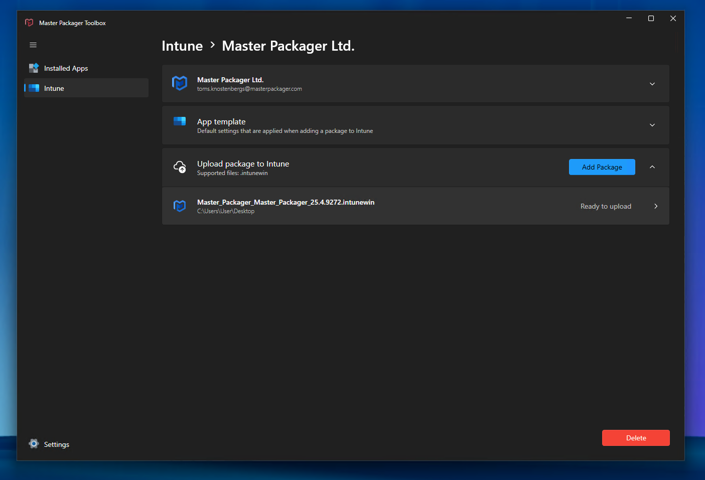705x480 pixels.
Task: Click the Ready to upload status
Action: [606, 206]
